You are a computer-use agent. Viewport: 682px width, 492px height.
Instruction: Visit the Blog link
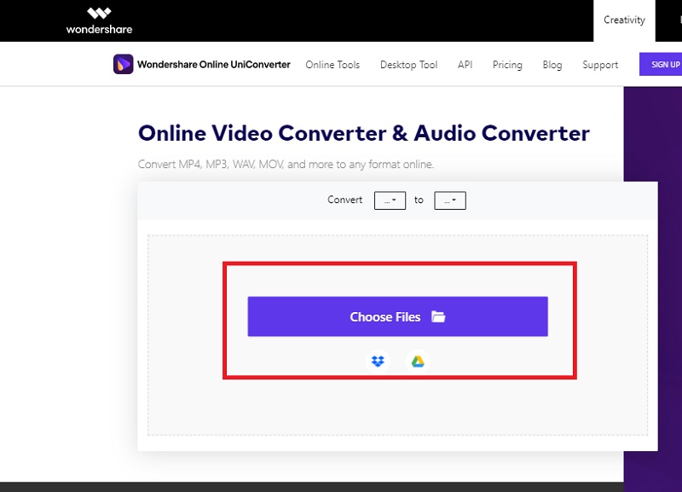click(552, 65)
